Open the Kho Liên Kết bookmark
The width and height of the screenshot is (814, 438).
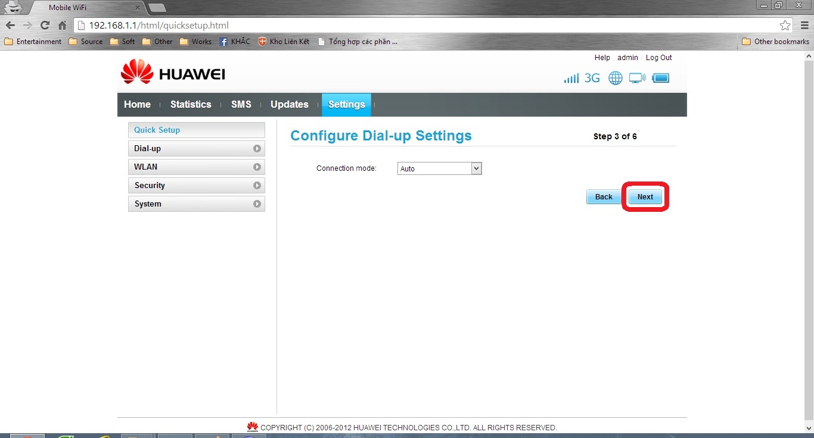(x=284, y=42)
